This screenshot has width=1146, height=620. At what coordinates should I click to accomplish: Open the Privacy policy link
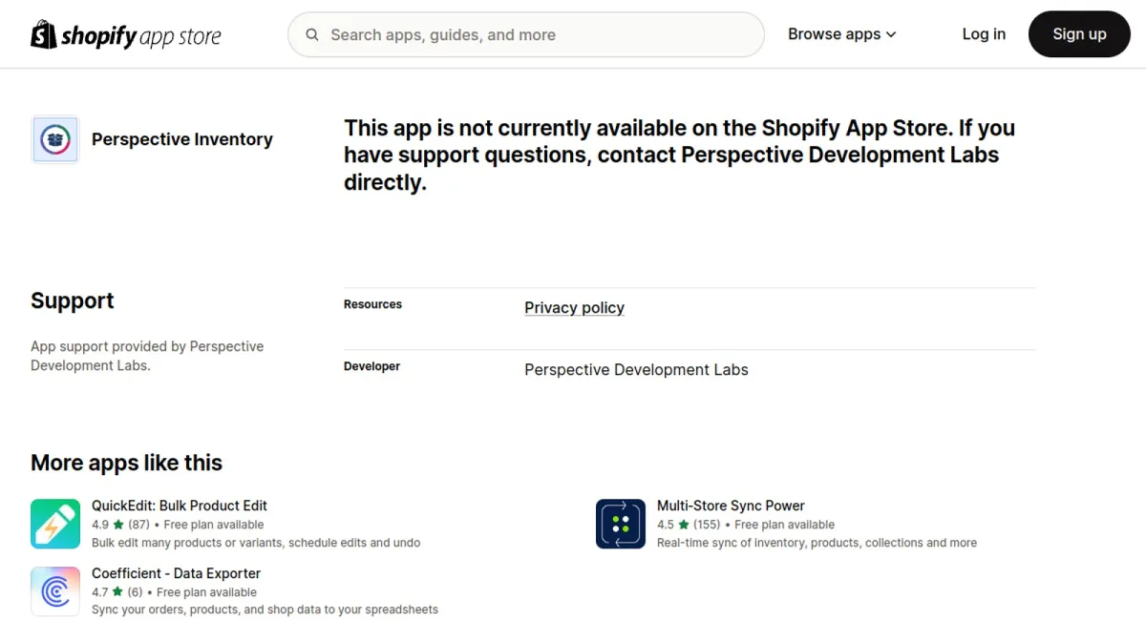[x=574, y=307]
